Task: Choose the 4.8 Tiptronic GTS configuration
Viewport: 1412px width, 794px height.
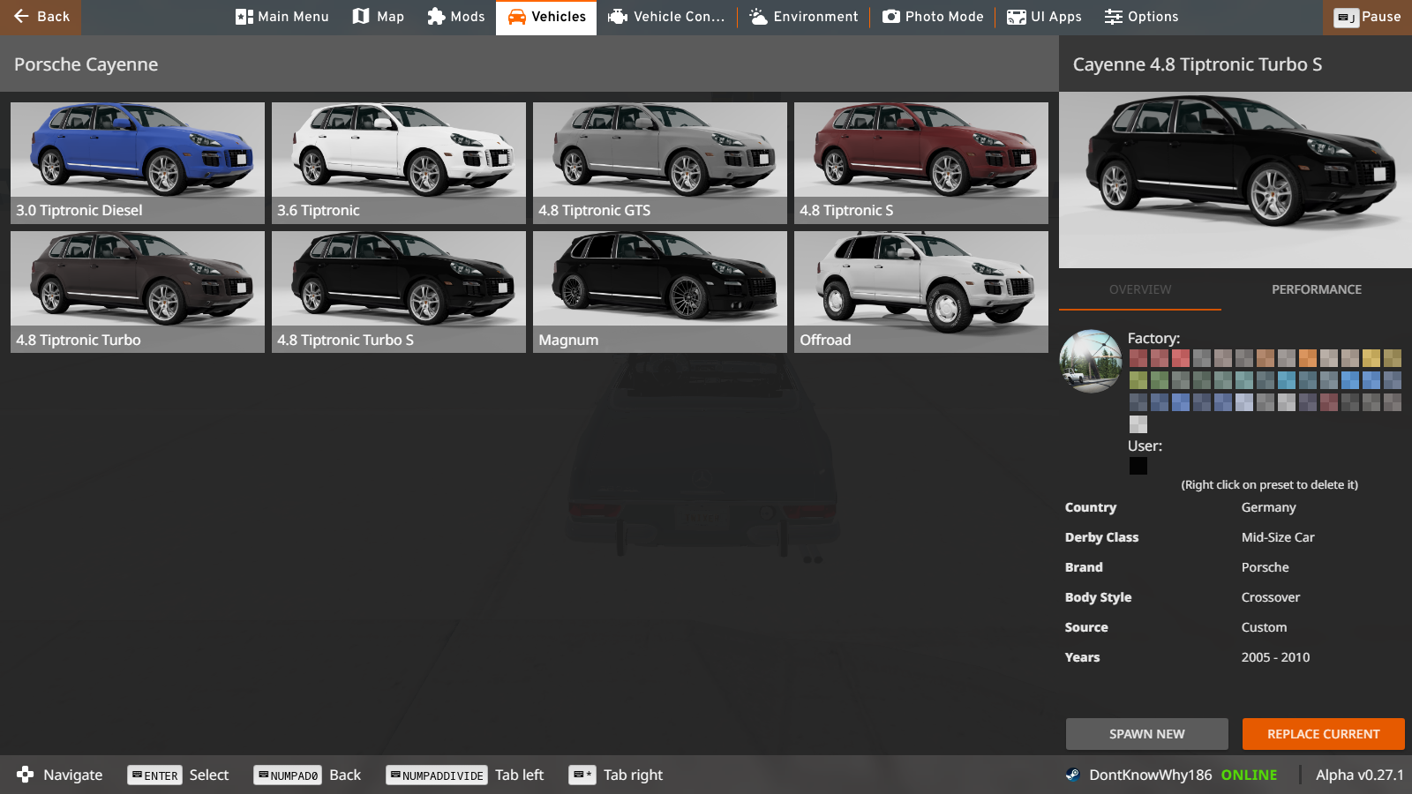Action: coord(660,163)
